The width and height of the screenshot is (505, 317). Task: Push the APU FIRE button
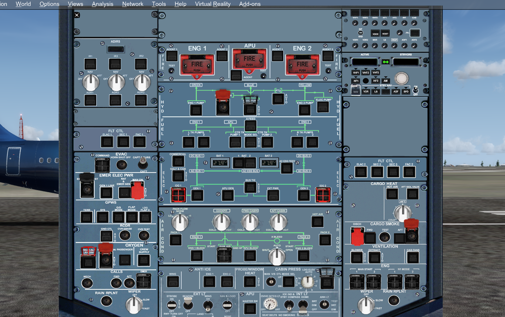click(249, 59)
